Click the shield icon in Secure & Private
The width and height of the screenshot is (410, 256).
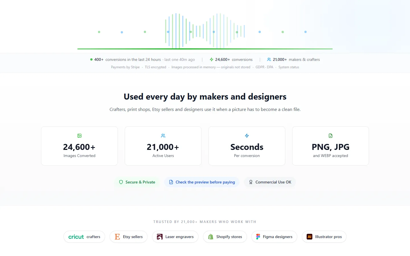coord(121,182)
